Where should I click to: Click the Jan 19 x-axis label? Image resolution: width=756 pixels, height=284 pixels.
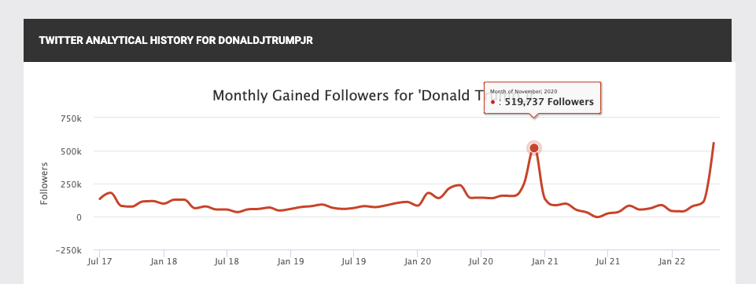(x=291, y=262)
